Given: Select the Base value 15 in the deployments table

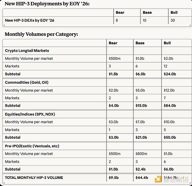Looking at the screenshot, I should point(145,20).
